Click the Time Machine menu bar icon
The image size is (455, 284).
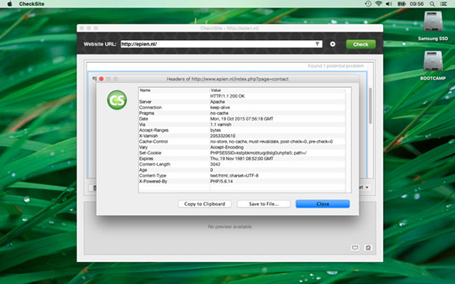pos(368,4)
